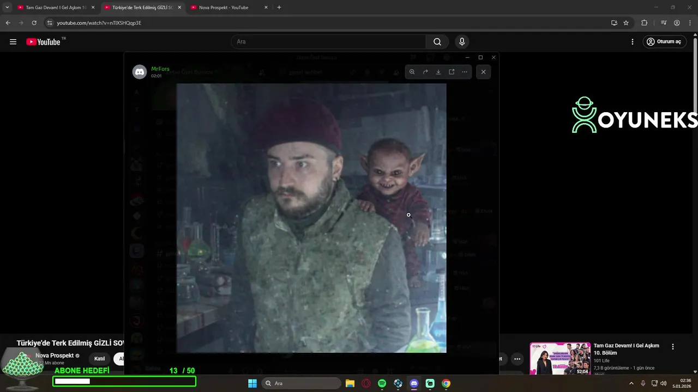698x392 pixels.
Task: Open the YouTube hamburger guide menu
Action: [13, 41]
